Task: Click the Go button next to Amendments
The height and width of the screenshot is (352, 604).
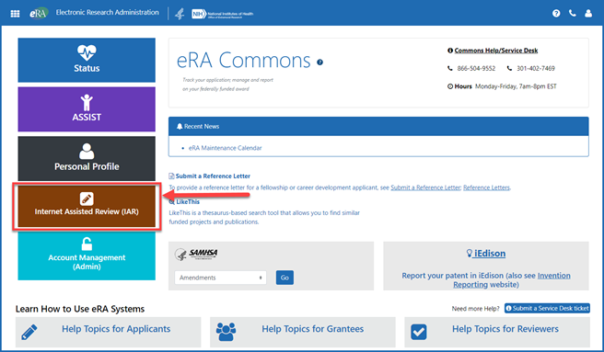Action: click(x=285, y=278)
